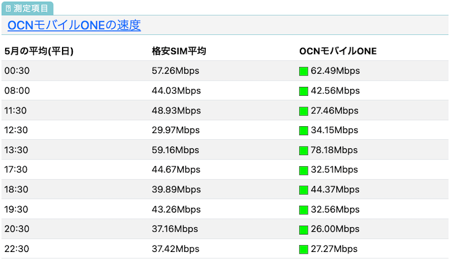Click the 48.93Mbps average value
Viewport: 451px width, 261px height.
176,110
